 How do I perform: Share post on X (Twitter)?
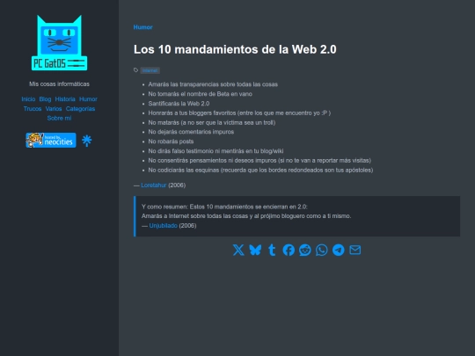(x=238, y=250)
